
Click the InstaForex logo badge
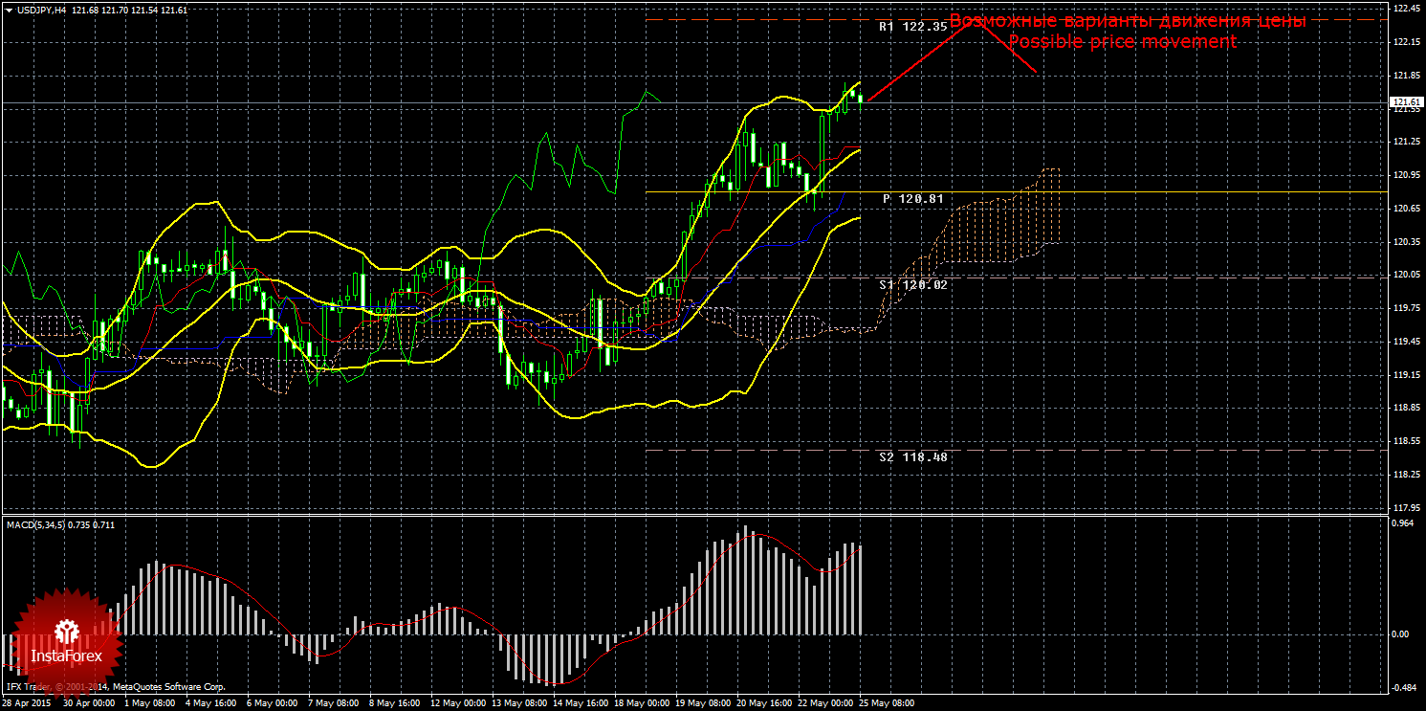click(x=66, y=641)
